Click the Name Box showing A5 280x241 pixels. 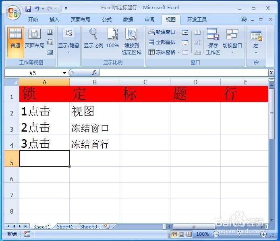tap(33, 73)
